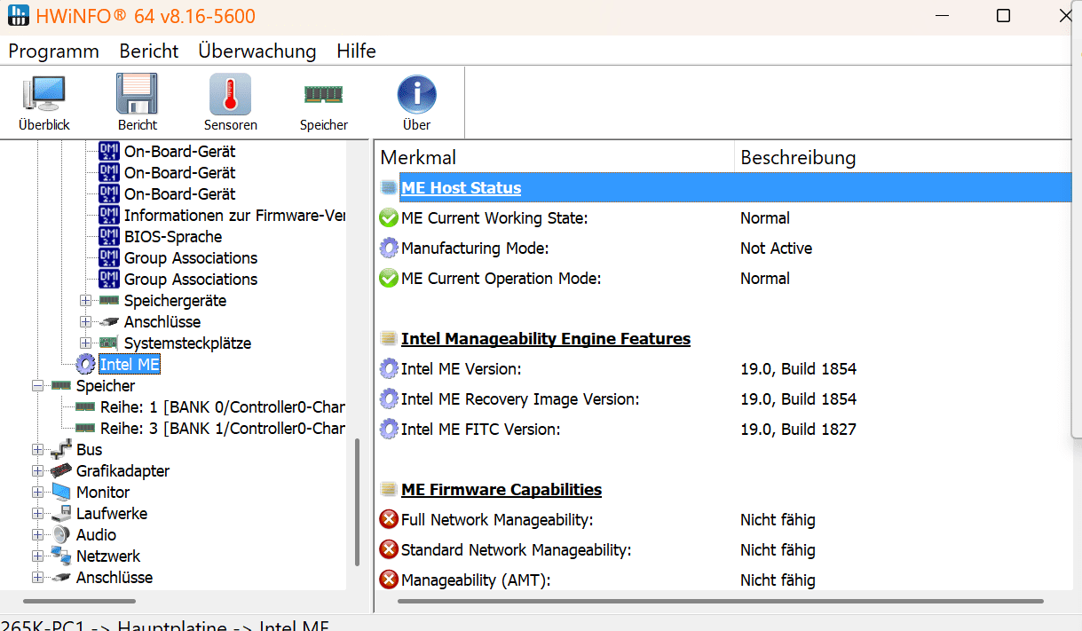Click the ME Host Status header link

pos(461,188)
